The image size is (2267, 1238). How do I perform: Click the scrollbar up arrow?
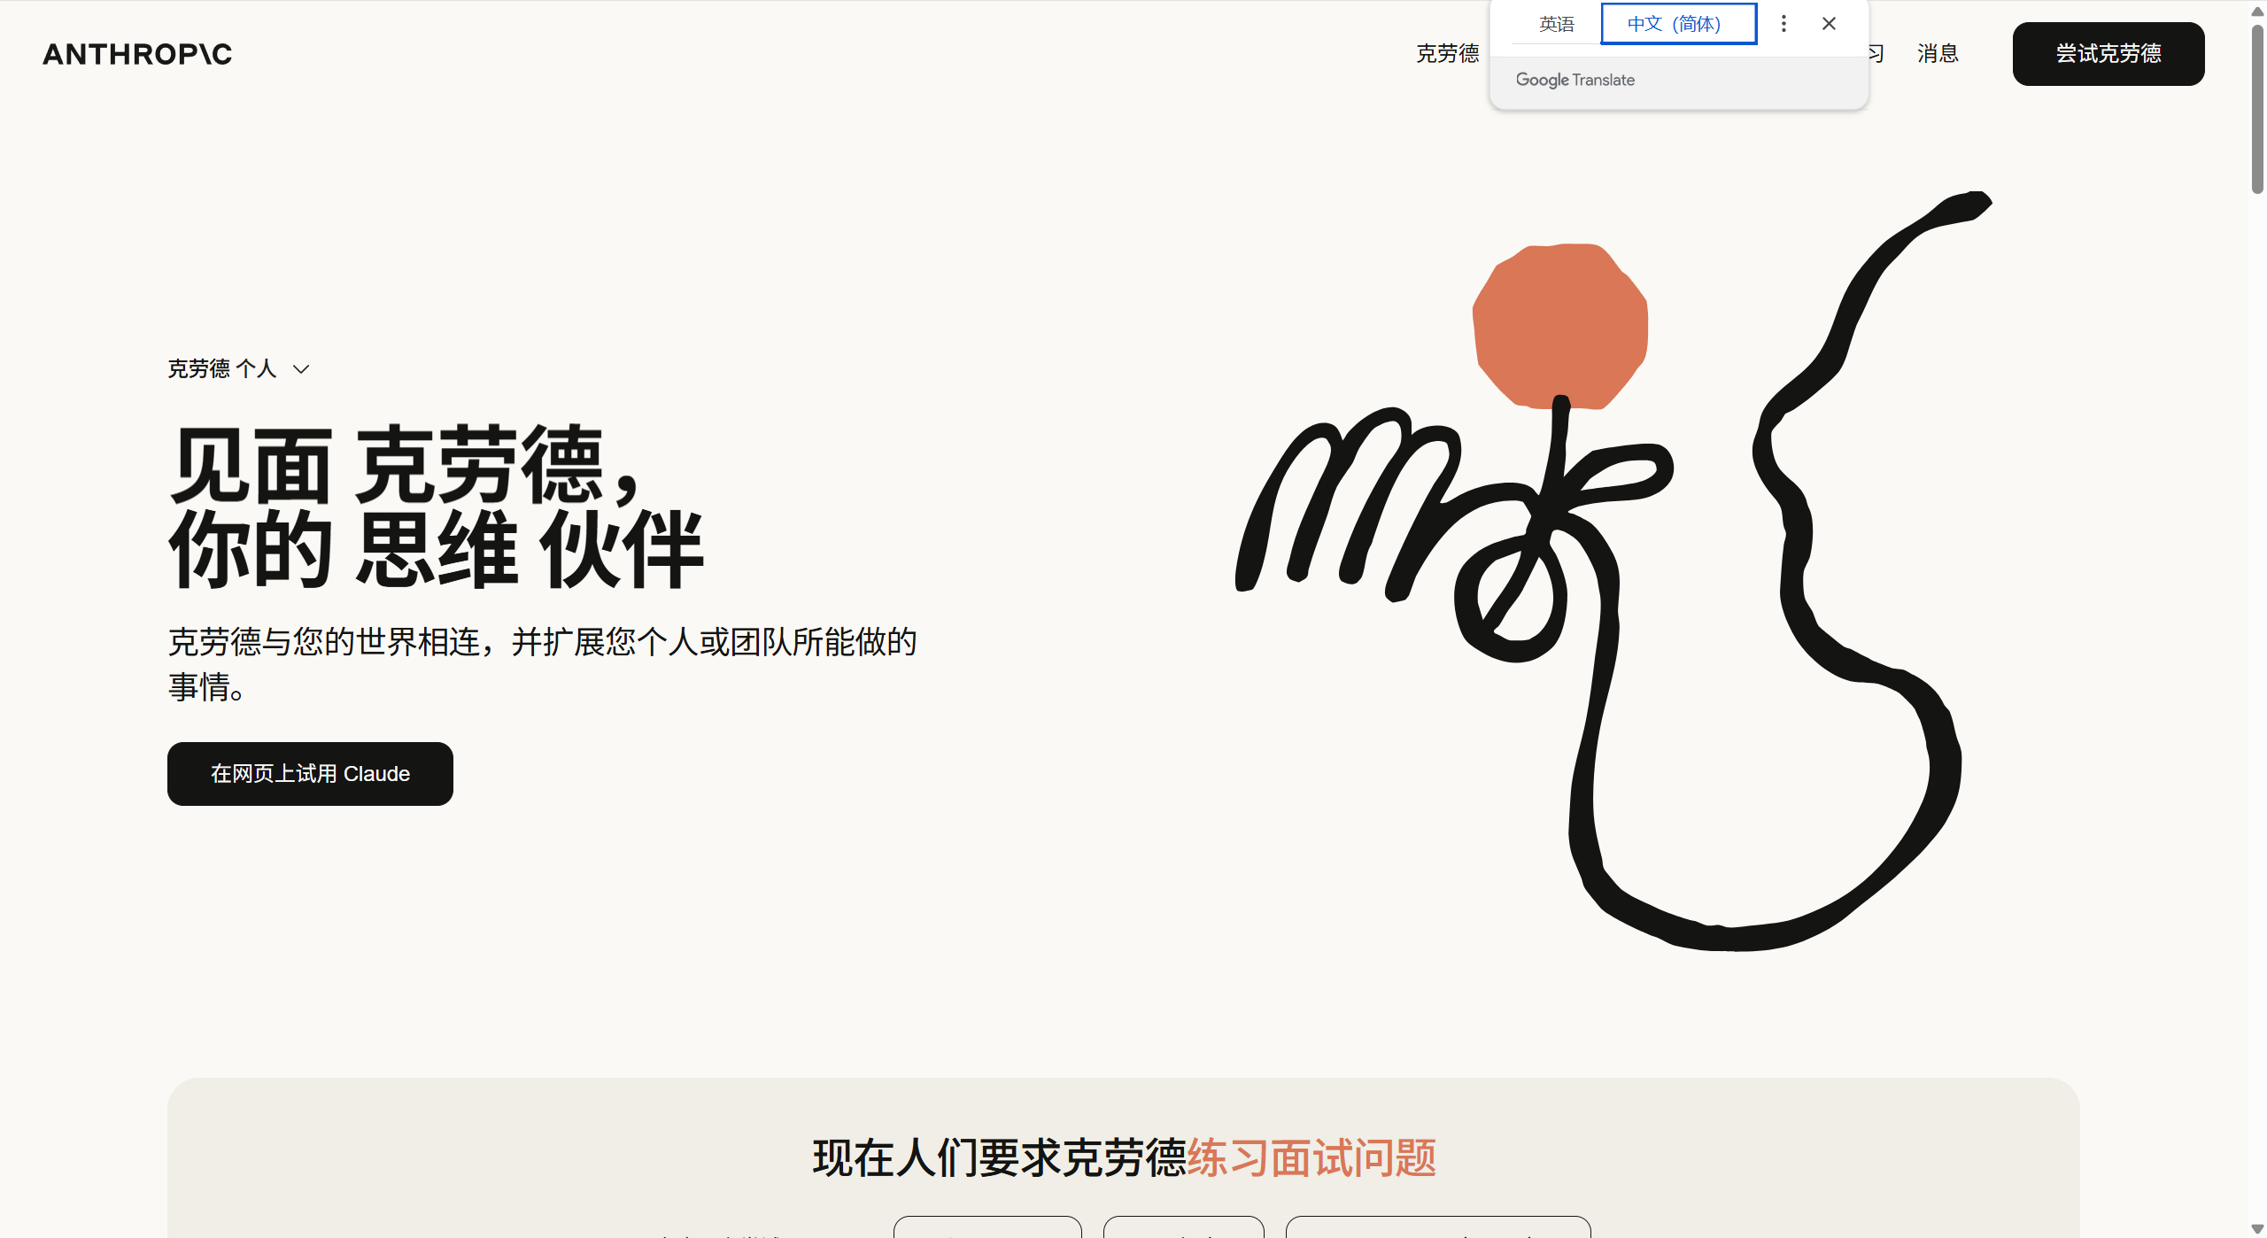(2257, 11)
